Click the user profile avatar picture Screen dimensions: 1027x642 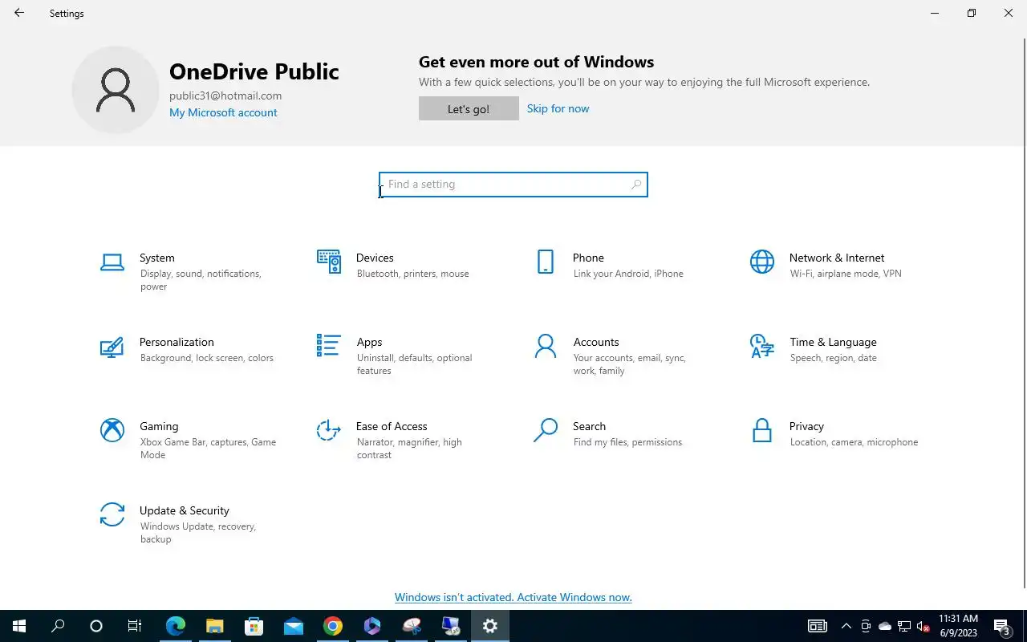click(116, 90)
